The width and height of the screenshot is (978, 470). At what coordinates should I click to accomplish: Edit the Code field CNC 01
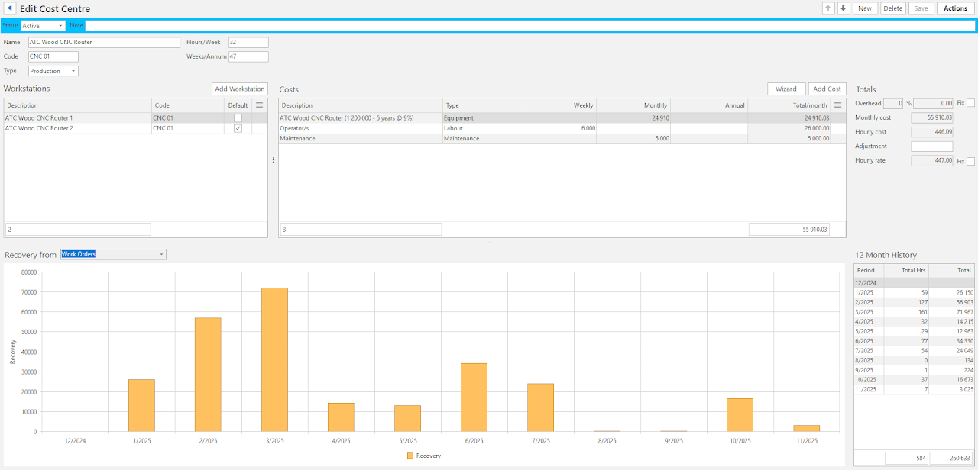pyautogui.click(x=53, y=56)
